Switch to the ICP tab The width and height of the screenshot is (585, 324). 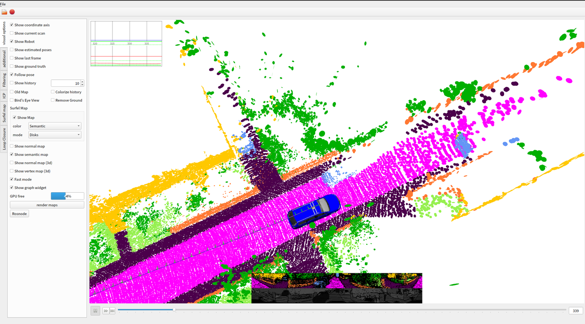[4, 96]
